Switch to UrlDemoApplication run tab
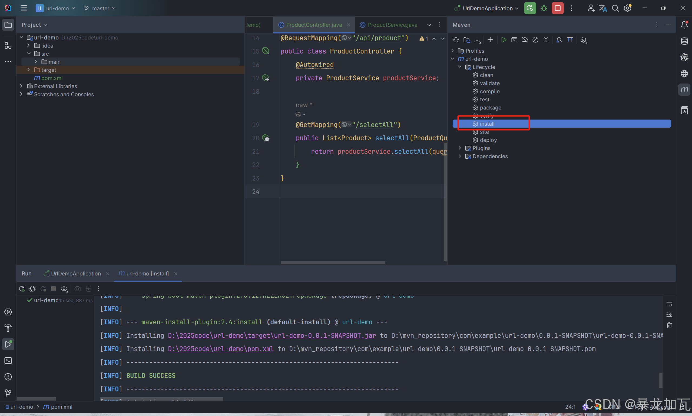This screenshot has width=692, height=416. coord(75,274)
